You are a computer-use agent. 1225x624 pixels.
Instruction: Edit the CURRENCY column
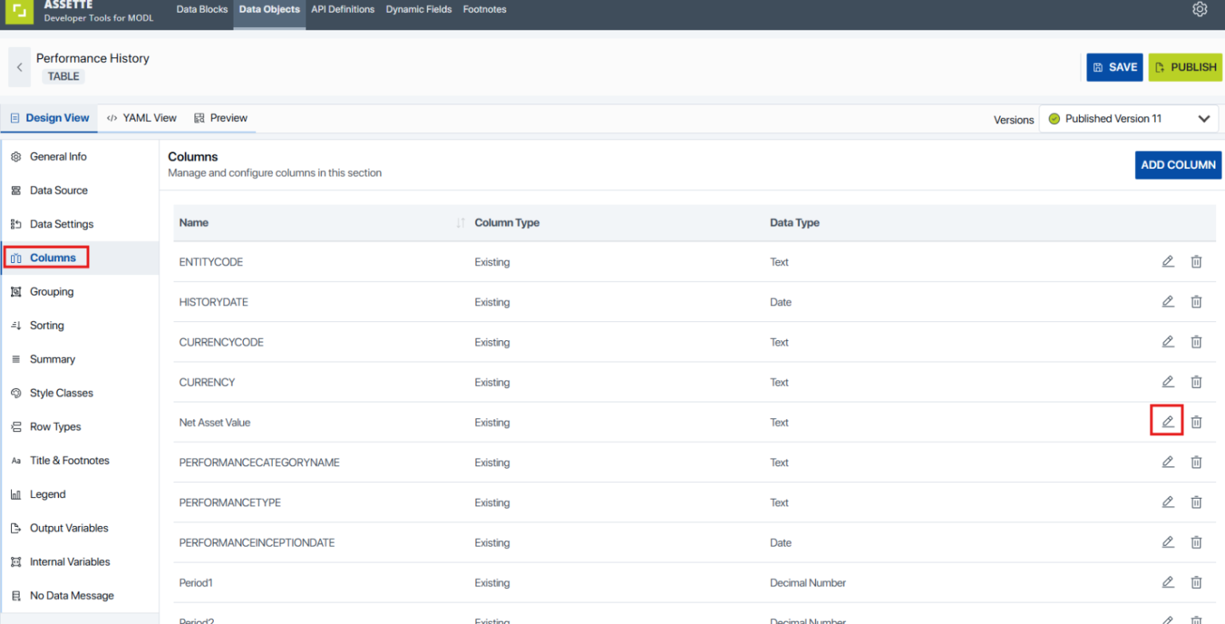coord(1168,382)
